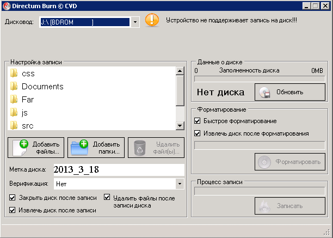The image size is (333, 238).
Task: Click the trash bin icon on Удалить файл(ы)
Action: coord(140,148)
